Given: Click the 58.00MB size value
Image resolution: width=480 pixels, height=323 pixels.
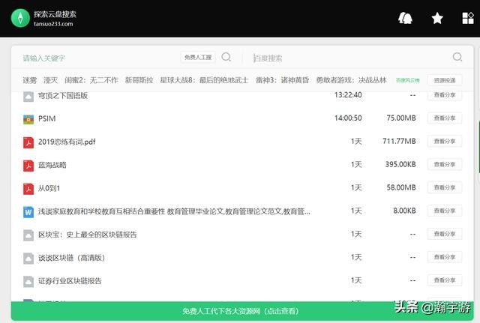Looking at the screenshot, I should (x=401, y=187).
